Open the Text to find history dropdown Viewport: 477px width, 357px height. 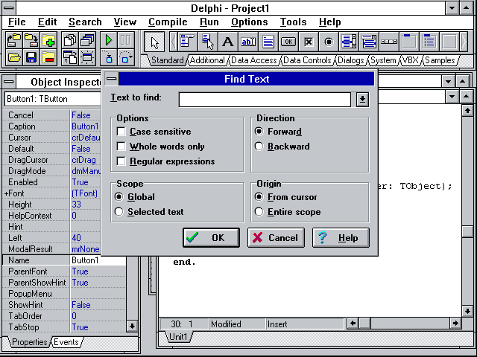click(362, 99)
